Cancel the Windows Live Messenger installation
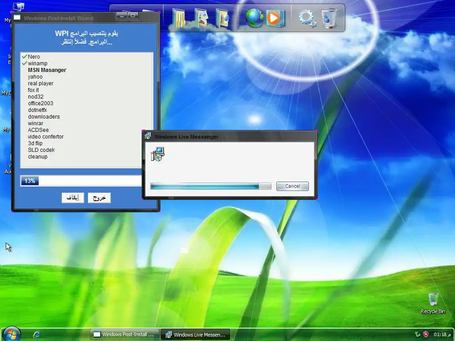The height and width of the screenshot is (341, 455). (292, 186)
